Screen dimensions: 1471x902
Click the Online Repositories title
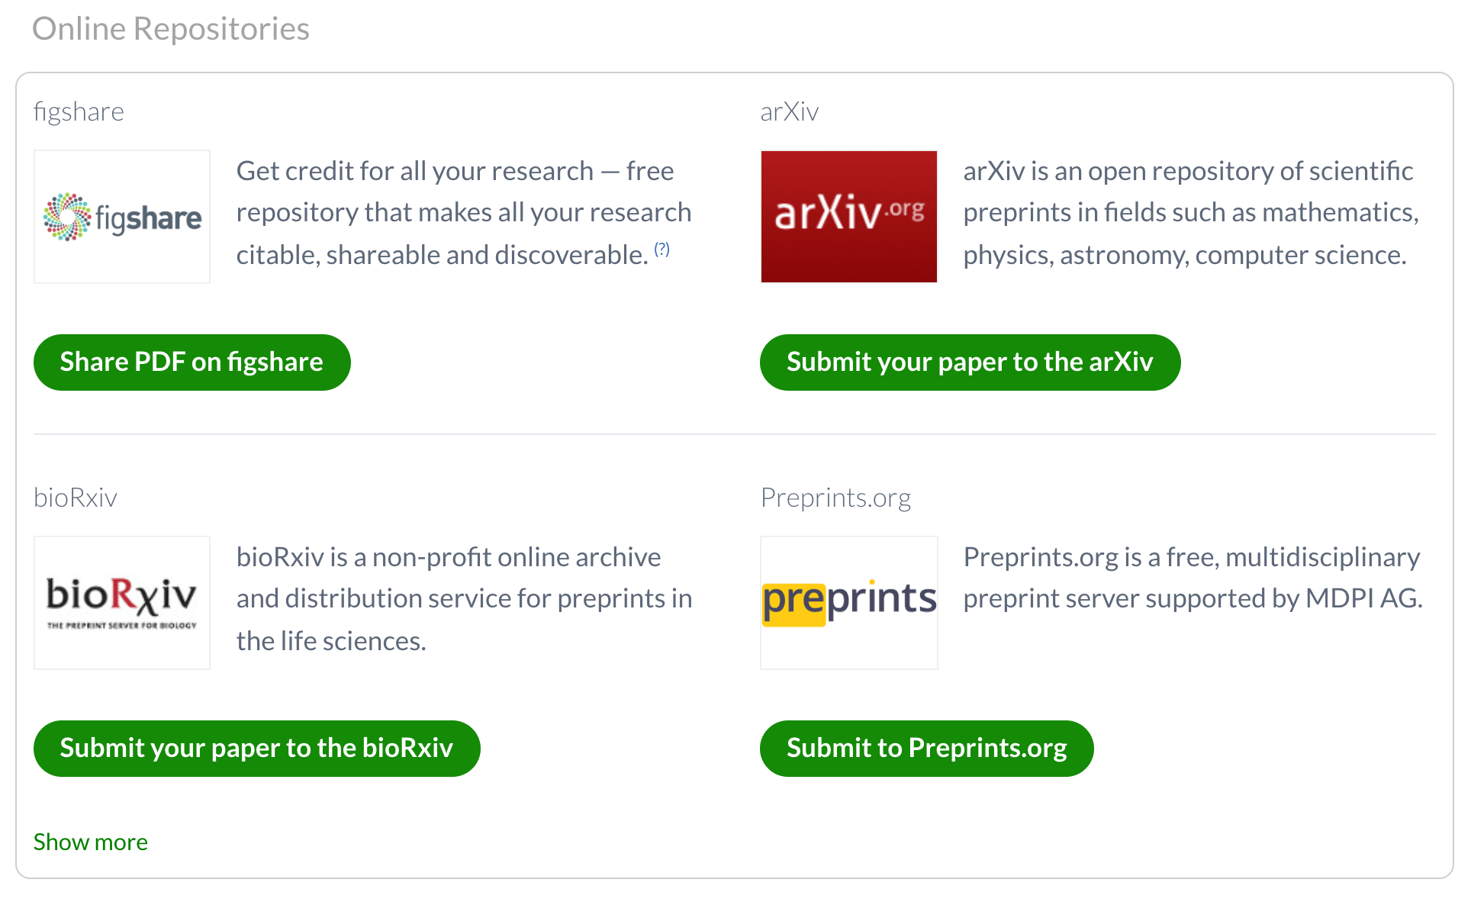pos(171,29)
